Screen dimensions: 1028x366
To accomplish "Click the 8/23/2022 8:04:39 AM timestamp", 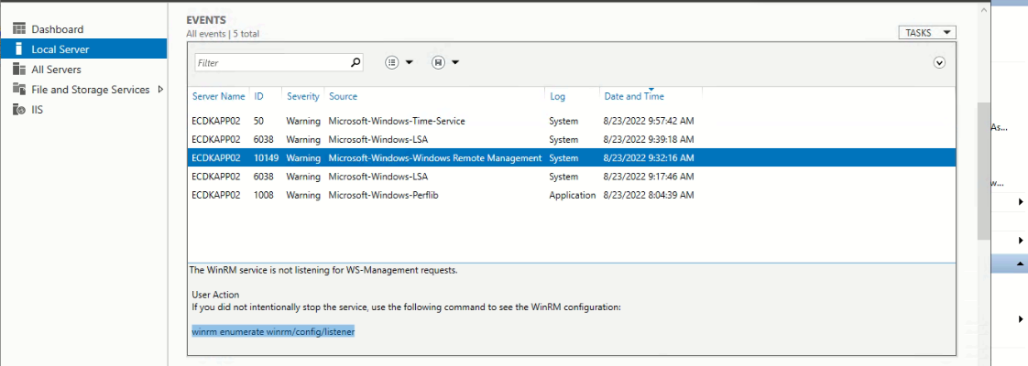I will (649, 195).
